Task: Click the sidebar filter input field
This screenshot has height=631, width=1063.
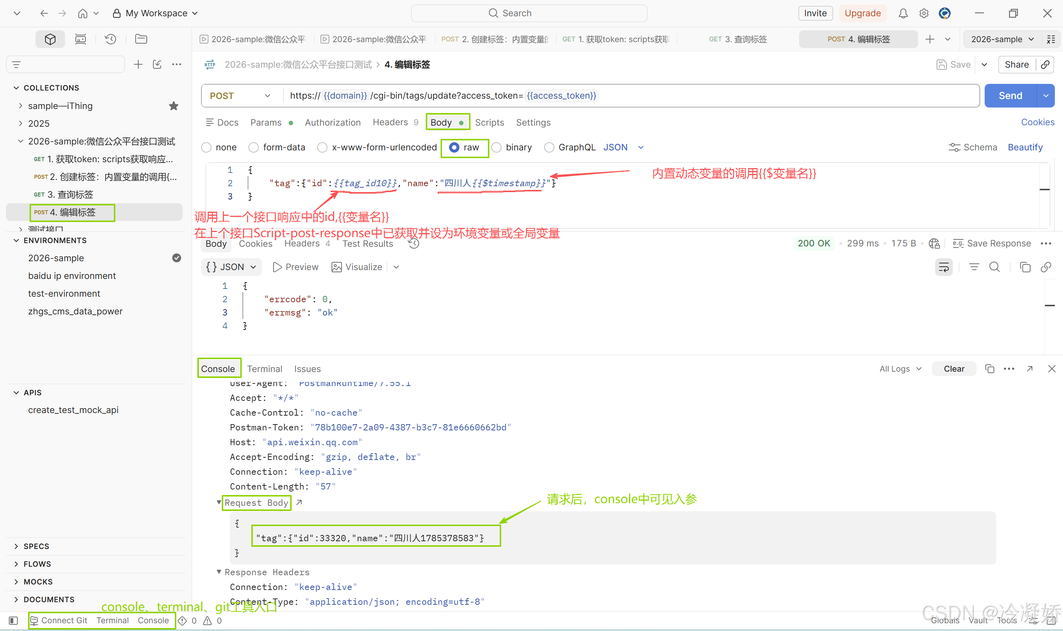Action: (x=65, y=65)
